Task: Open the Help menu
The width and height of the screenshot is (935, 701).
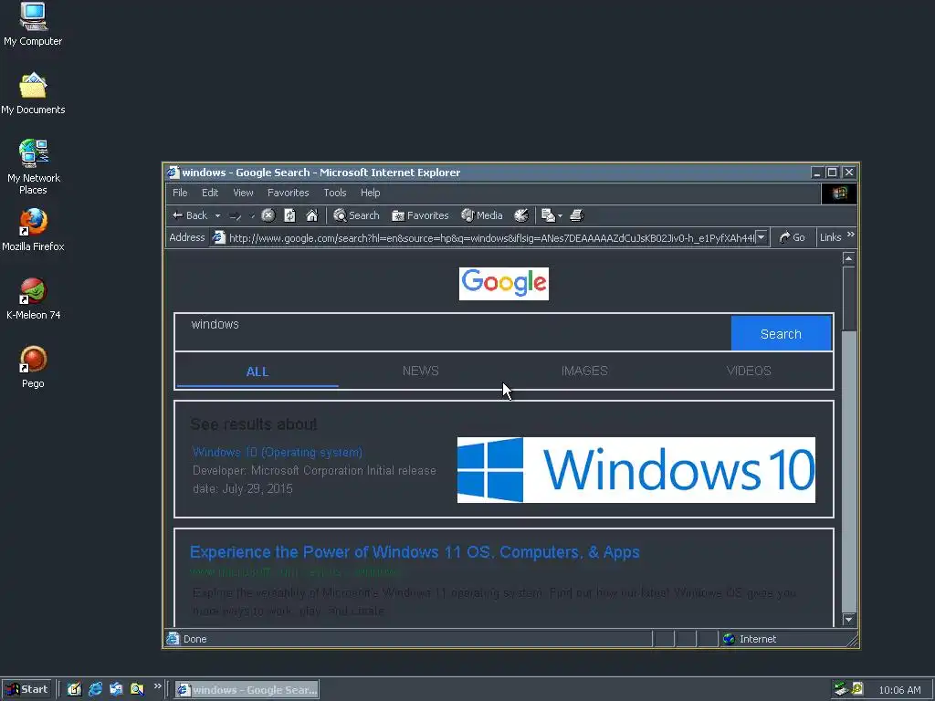Action: (371, 193)
